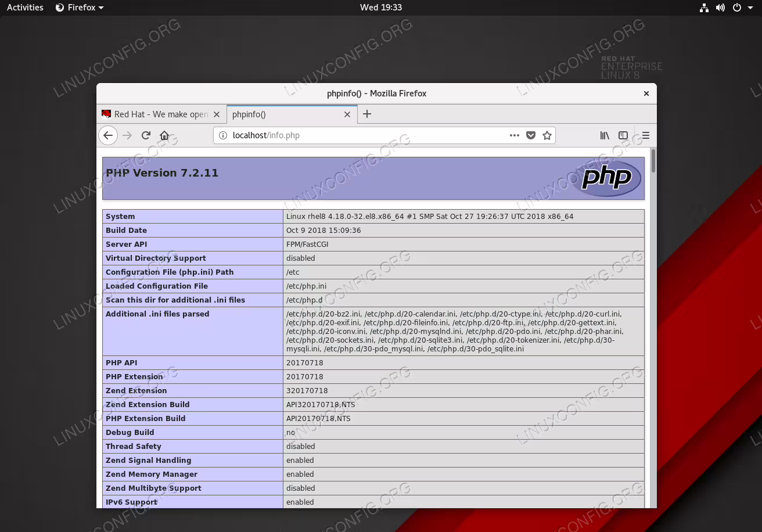
Task: Open the clock showing Wed 19:33
Action: [x=381, y=8]
